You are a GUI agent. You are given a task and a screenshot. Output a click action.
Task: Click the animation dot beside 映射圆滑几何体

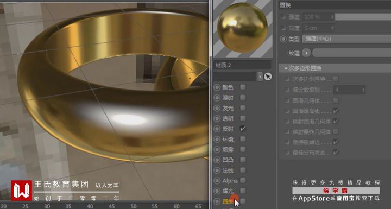(x=287, y=121)
